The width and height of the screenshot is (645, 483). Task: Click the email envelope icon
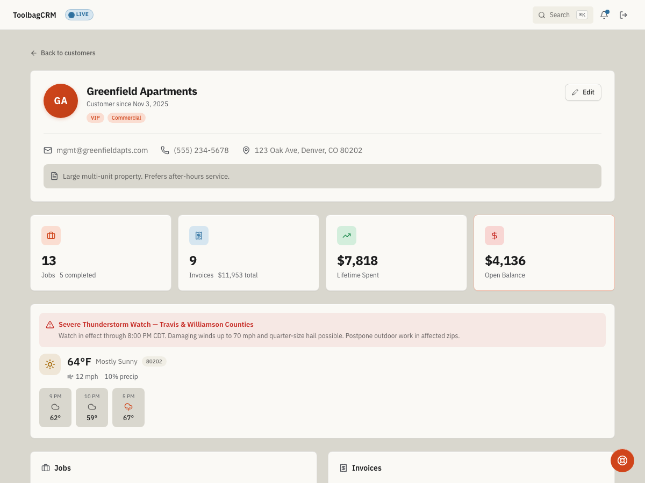[x=48, y=150]
